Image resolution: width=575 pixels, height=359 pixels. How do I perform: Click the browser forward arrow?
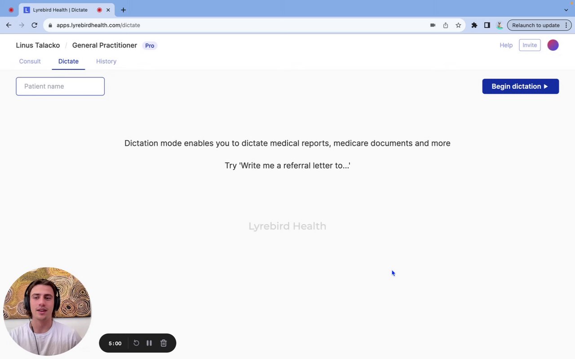click(x=21, y=25)
